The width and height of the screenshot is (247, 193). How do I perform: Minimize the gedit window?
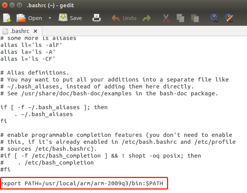(x=12, y=5)
